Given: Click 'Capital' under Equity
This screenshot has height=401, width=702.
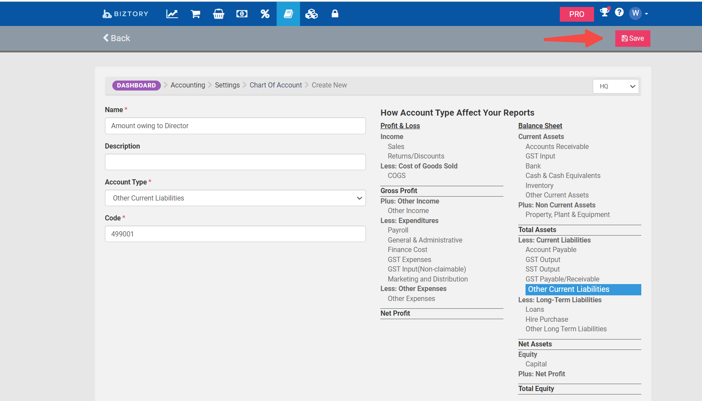Looking at the screenshot, I should [x=536, y=364].
